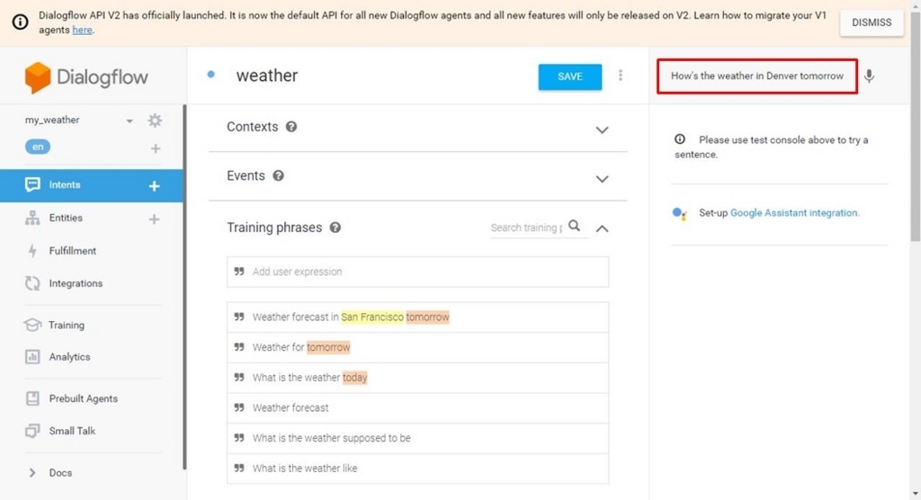
Task: Click the Search training phrases field
Action: tap(526, 228)
